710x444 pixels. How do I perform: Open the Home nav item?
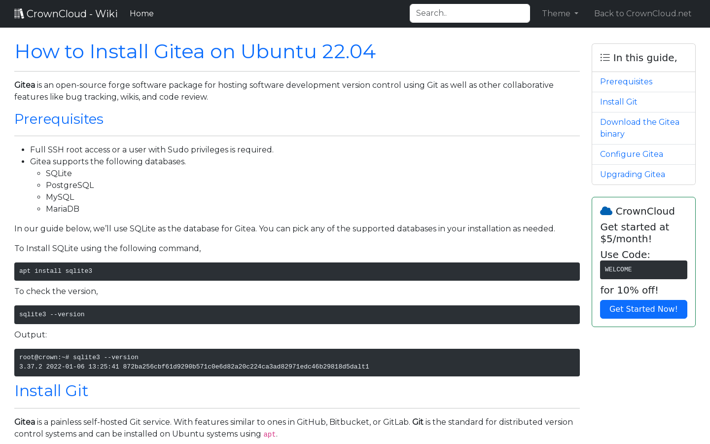click(x=142, y=14)
